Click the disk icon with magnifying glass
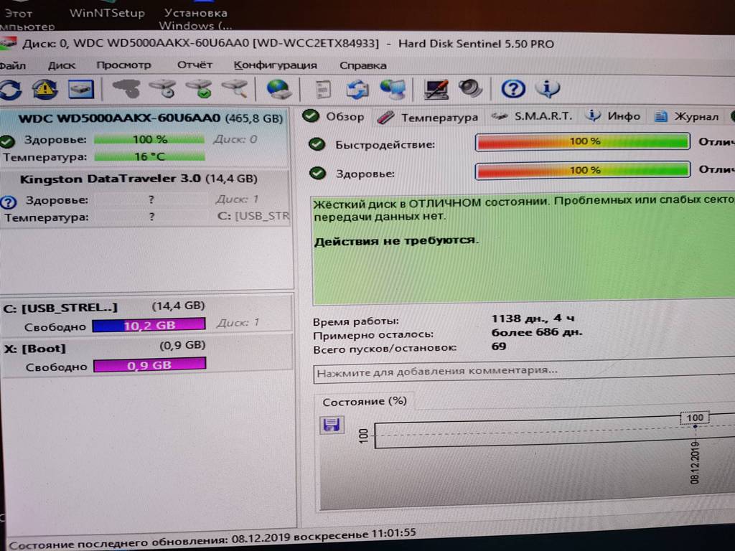 click(235, 88)
